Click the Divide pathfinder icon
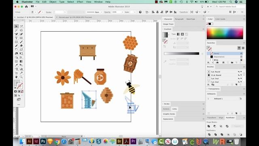The image size is (259, 146). click(209, 134)
